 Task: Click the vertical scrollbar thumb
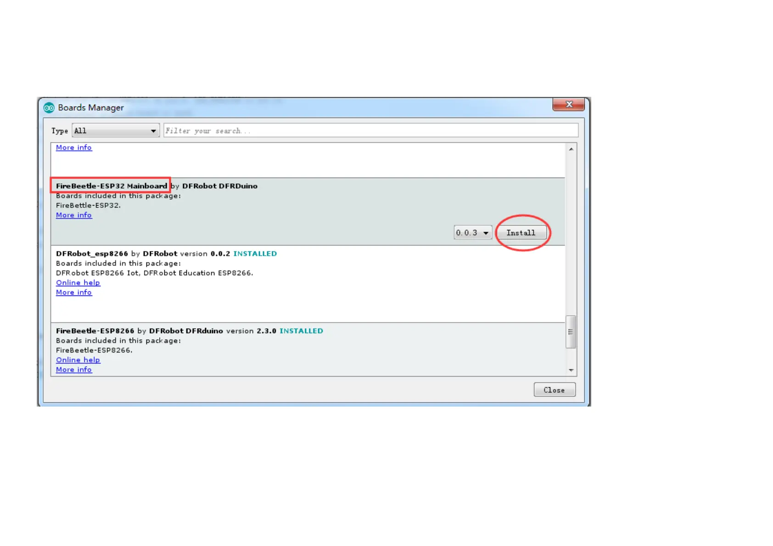(571, 332)
